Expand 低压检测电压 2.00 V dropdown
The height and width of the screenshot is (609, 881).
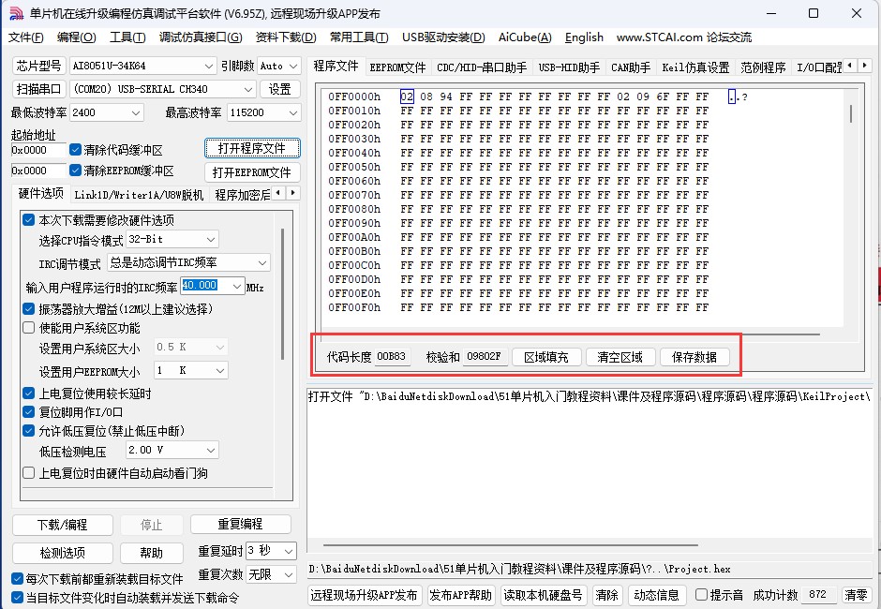tap(211, 450)
